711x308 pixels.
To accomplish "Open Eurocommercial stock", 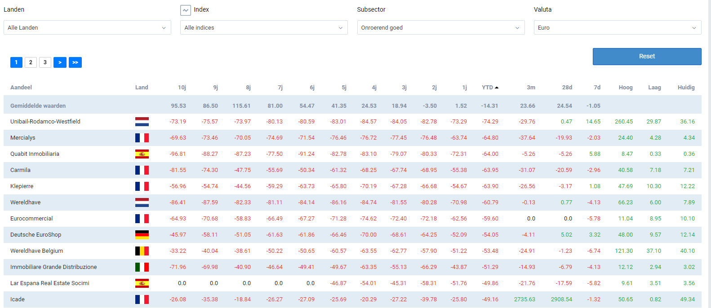I will tap(31, 219).
